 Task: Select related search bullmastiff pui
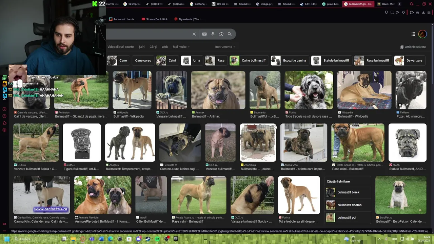[348, 218]
